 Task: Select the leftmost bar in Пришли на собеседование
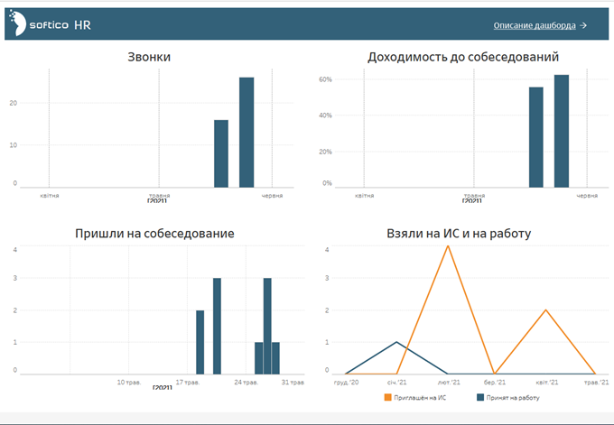tap(200, 341)
